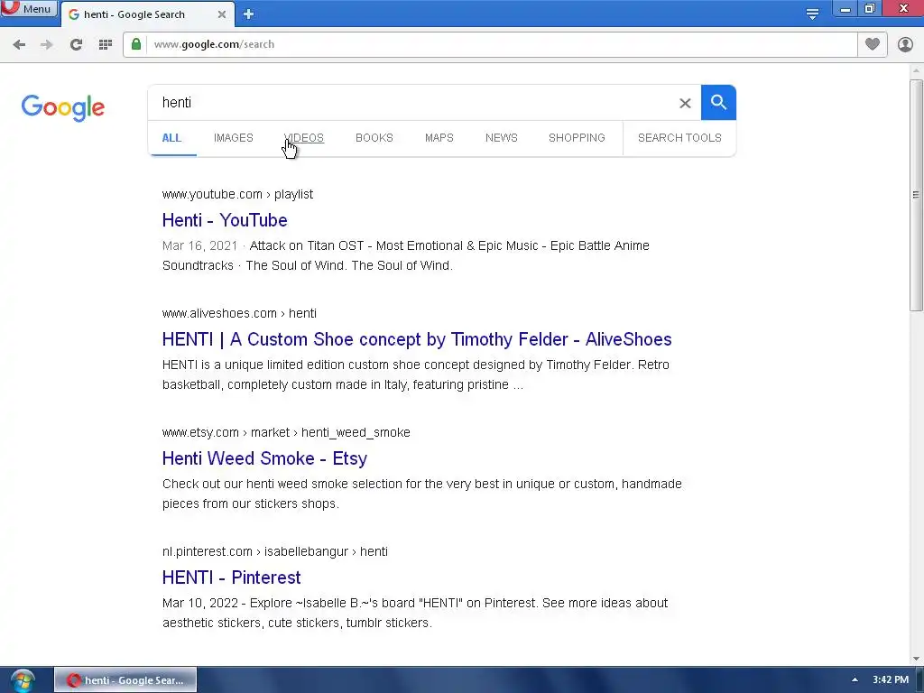Switch to the SHOPPING tab
This screenshot has height=693, width=924.
click(577, 138)
